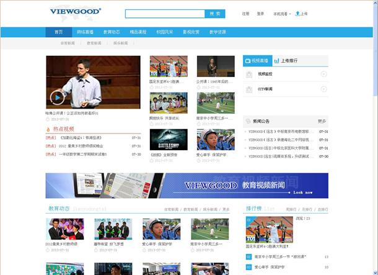Click the play circle on the CCTV新闻 row
Image resolution: width=378 pixels, height=275 pixels.
pyautogui.click(x=323, y=89)
